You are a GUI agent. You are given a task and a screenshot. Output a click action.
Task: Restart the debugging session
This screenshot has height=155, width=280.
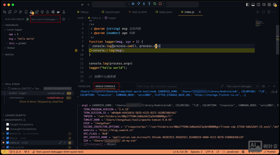tap(155, 4)
